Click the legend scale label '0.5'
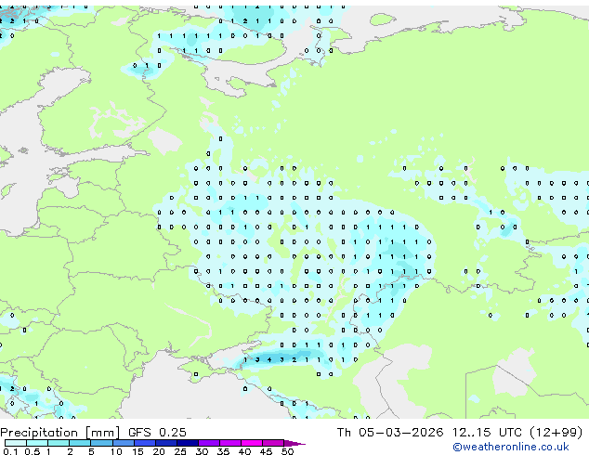Viewport: 589px width, 455px height. tap(33, 451)
